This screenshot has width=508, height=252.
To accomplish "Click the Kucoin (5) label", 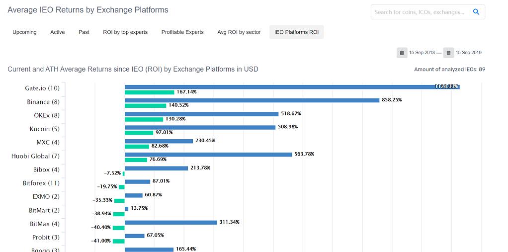I will [x=45, y=129].
